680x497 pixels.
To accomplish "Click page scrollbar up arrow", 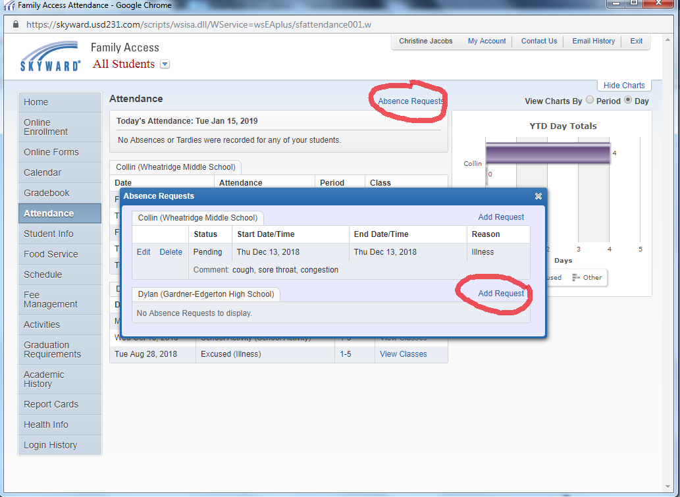I will click(667, 40).
